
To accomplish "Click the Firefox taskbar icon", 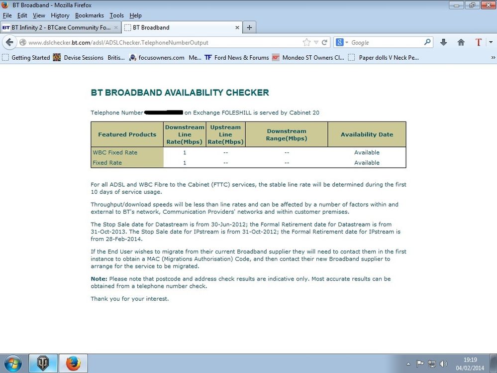I will coord(73,364).
